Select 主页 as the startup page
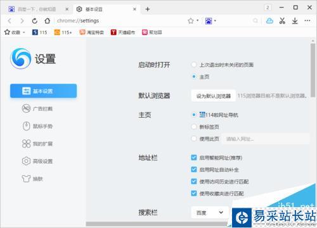The height and width of the screenshot is (228, 317). pos(193,77)
